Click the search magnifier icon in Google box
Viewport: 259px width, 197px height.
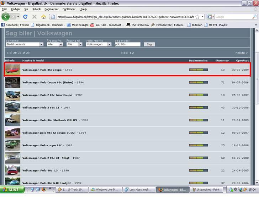254,17
